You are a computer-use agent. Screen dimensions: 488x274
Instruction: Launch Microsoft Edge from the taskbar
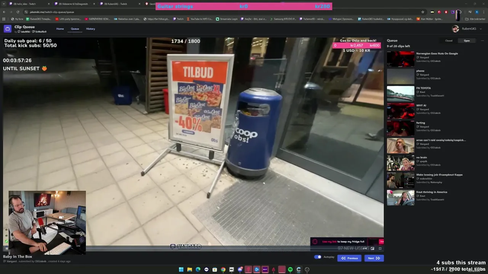point(198,269)
